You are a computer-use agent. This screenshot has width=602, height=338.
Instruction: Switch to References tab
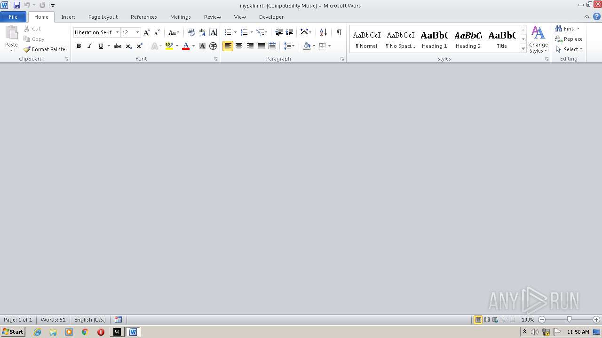[144, 17]
